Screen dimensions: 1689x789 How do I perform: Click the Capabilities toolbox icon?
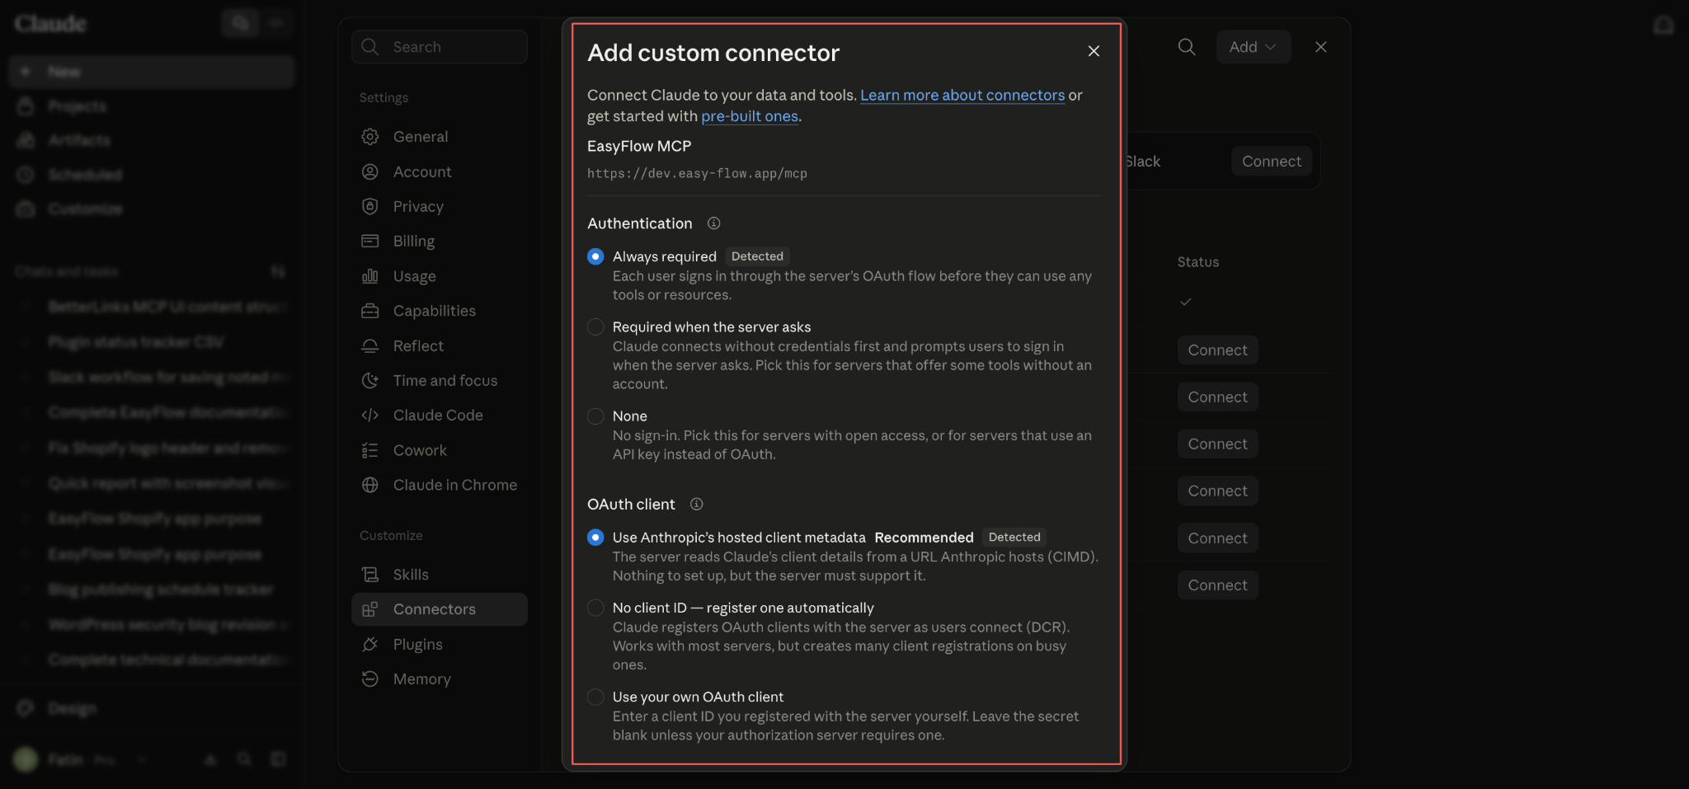click(x=370, y=311)
